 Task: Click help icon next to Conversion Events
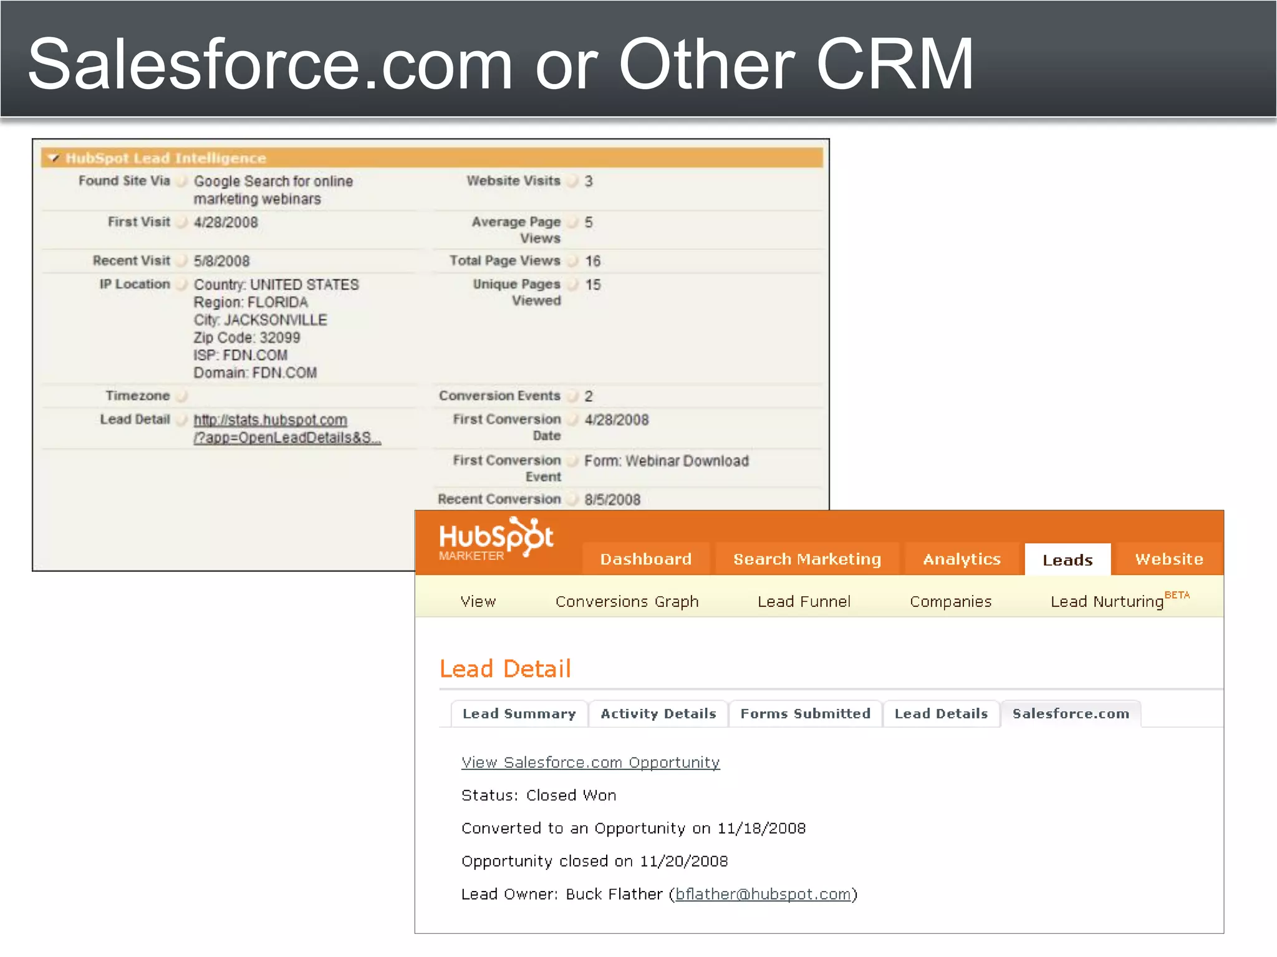572,396
